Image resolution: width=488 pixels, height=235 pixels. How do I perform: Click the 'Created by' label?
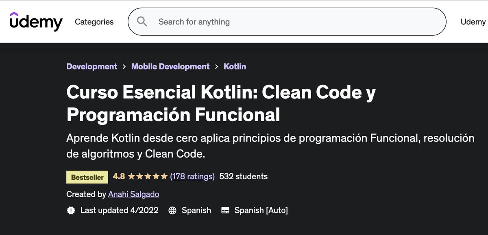(x=86, y=194)
